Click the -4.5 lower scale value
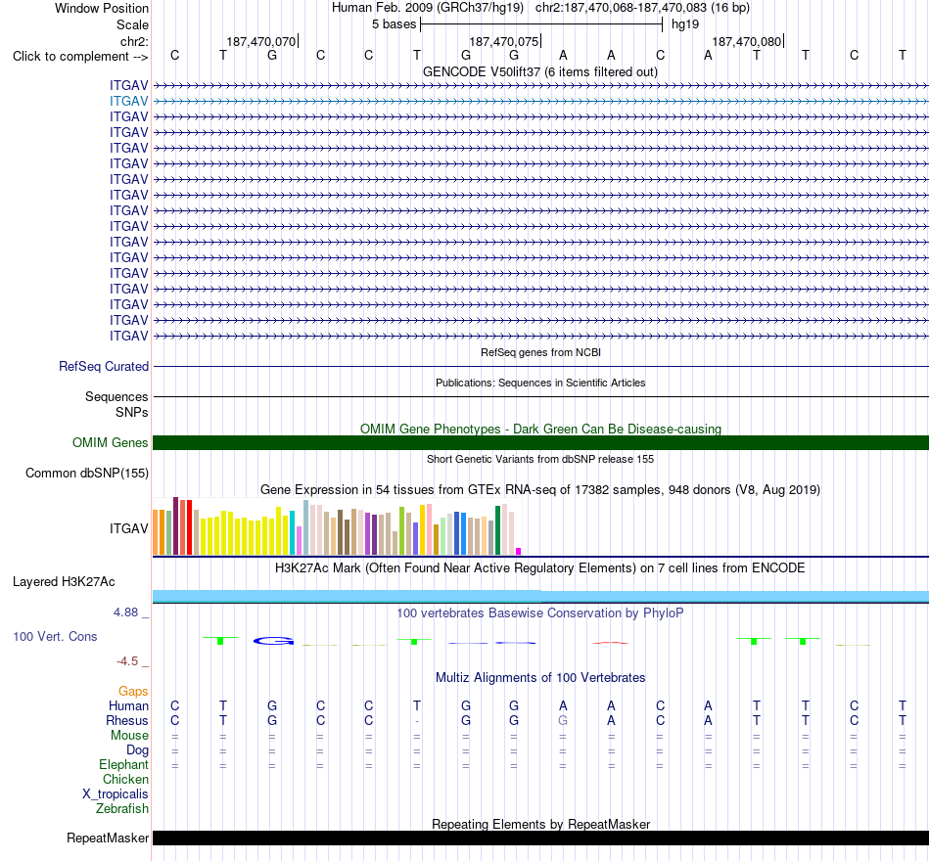 [x=127, y=661]
